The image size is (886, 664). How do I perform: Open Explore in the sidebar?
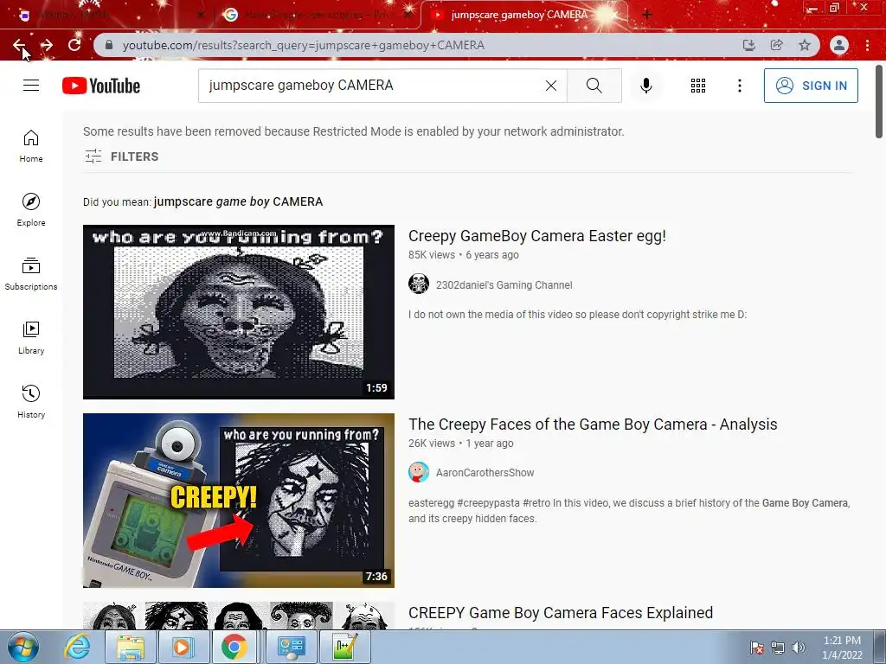31,209
